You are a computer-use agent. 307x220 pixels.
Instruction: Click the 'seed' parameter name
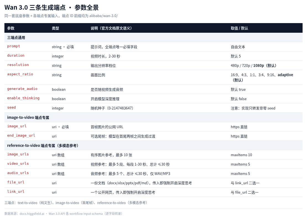pos(12,108)
